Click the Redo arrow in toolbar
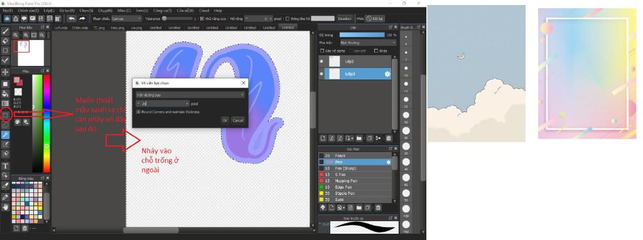Screen dimensions: 643x240 pos(82,18)
